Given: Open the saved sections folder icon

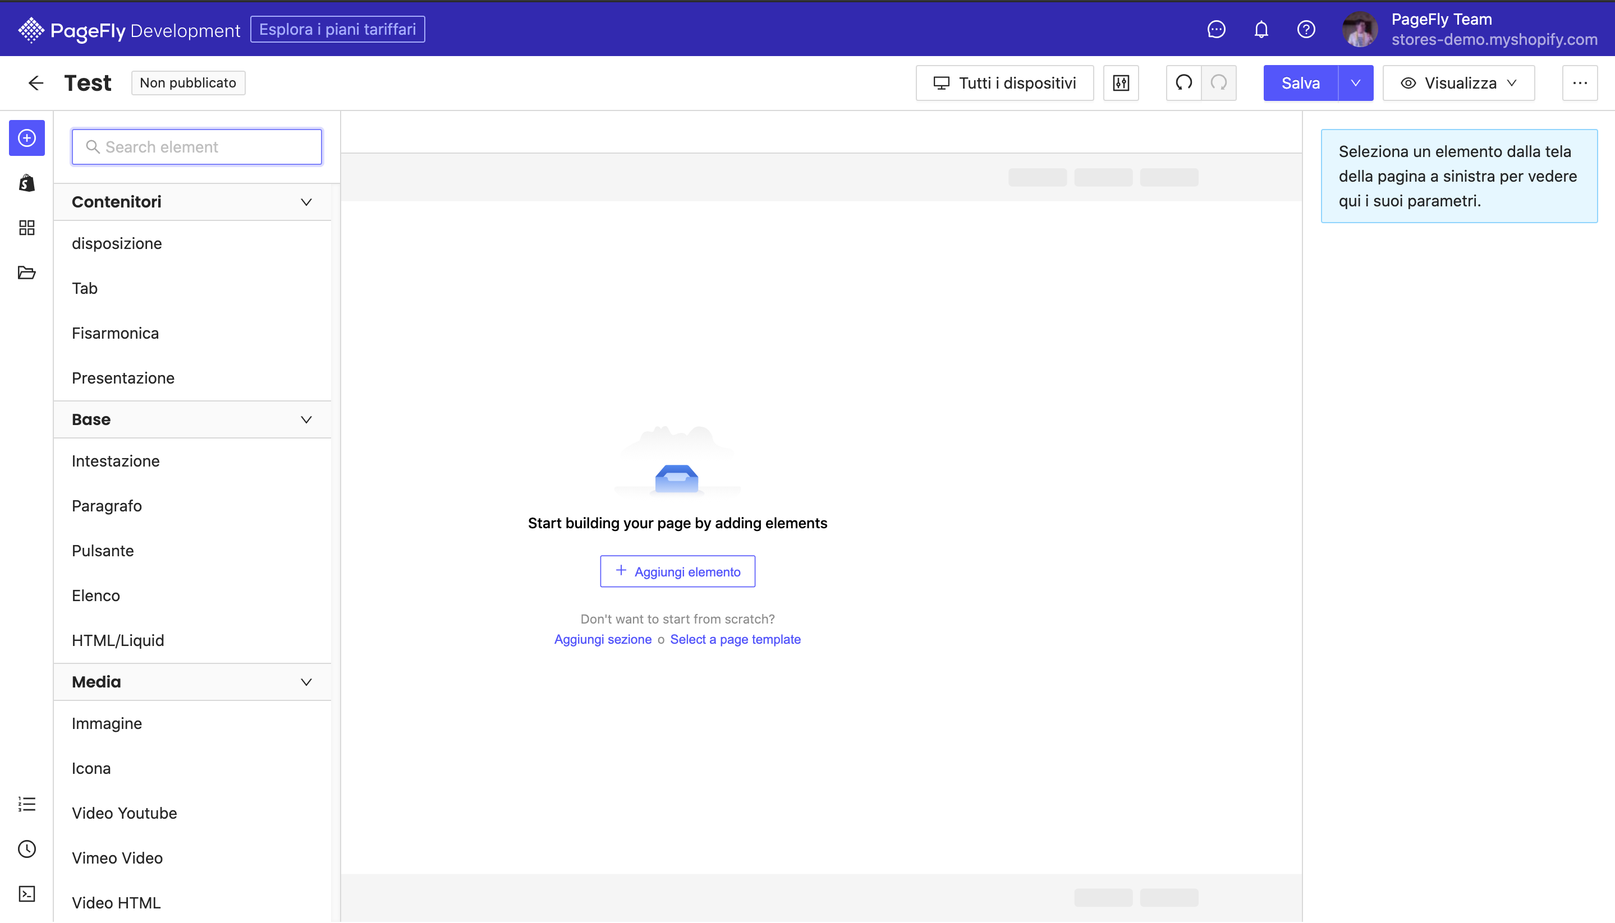Looking at the screenshot, I should tap(26, 273).
